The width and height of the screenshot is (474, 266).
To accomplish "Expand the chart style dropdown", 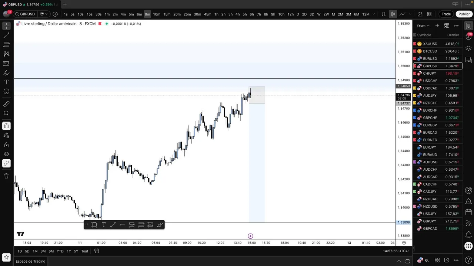I will click(x=410, y=14).
